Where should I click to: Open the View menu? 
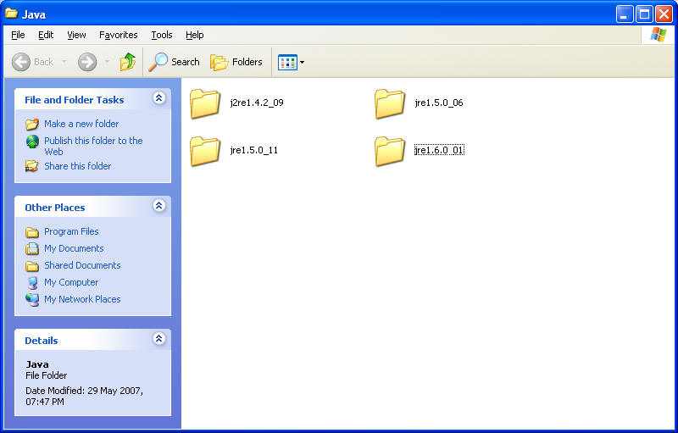point(76,35)
